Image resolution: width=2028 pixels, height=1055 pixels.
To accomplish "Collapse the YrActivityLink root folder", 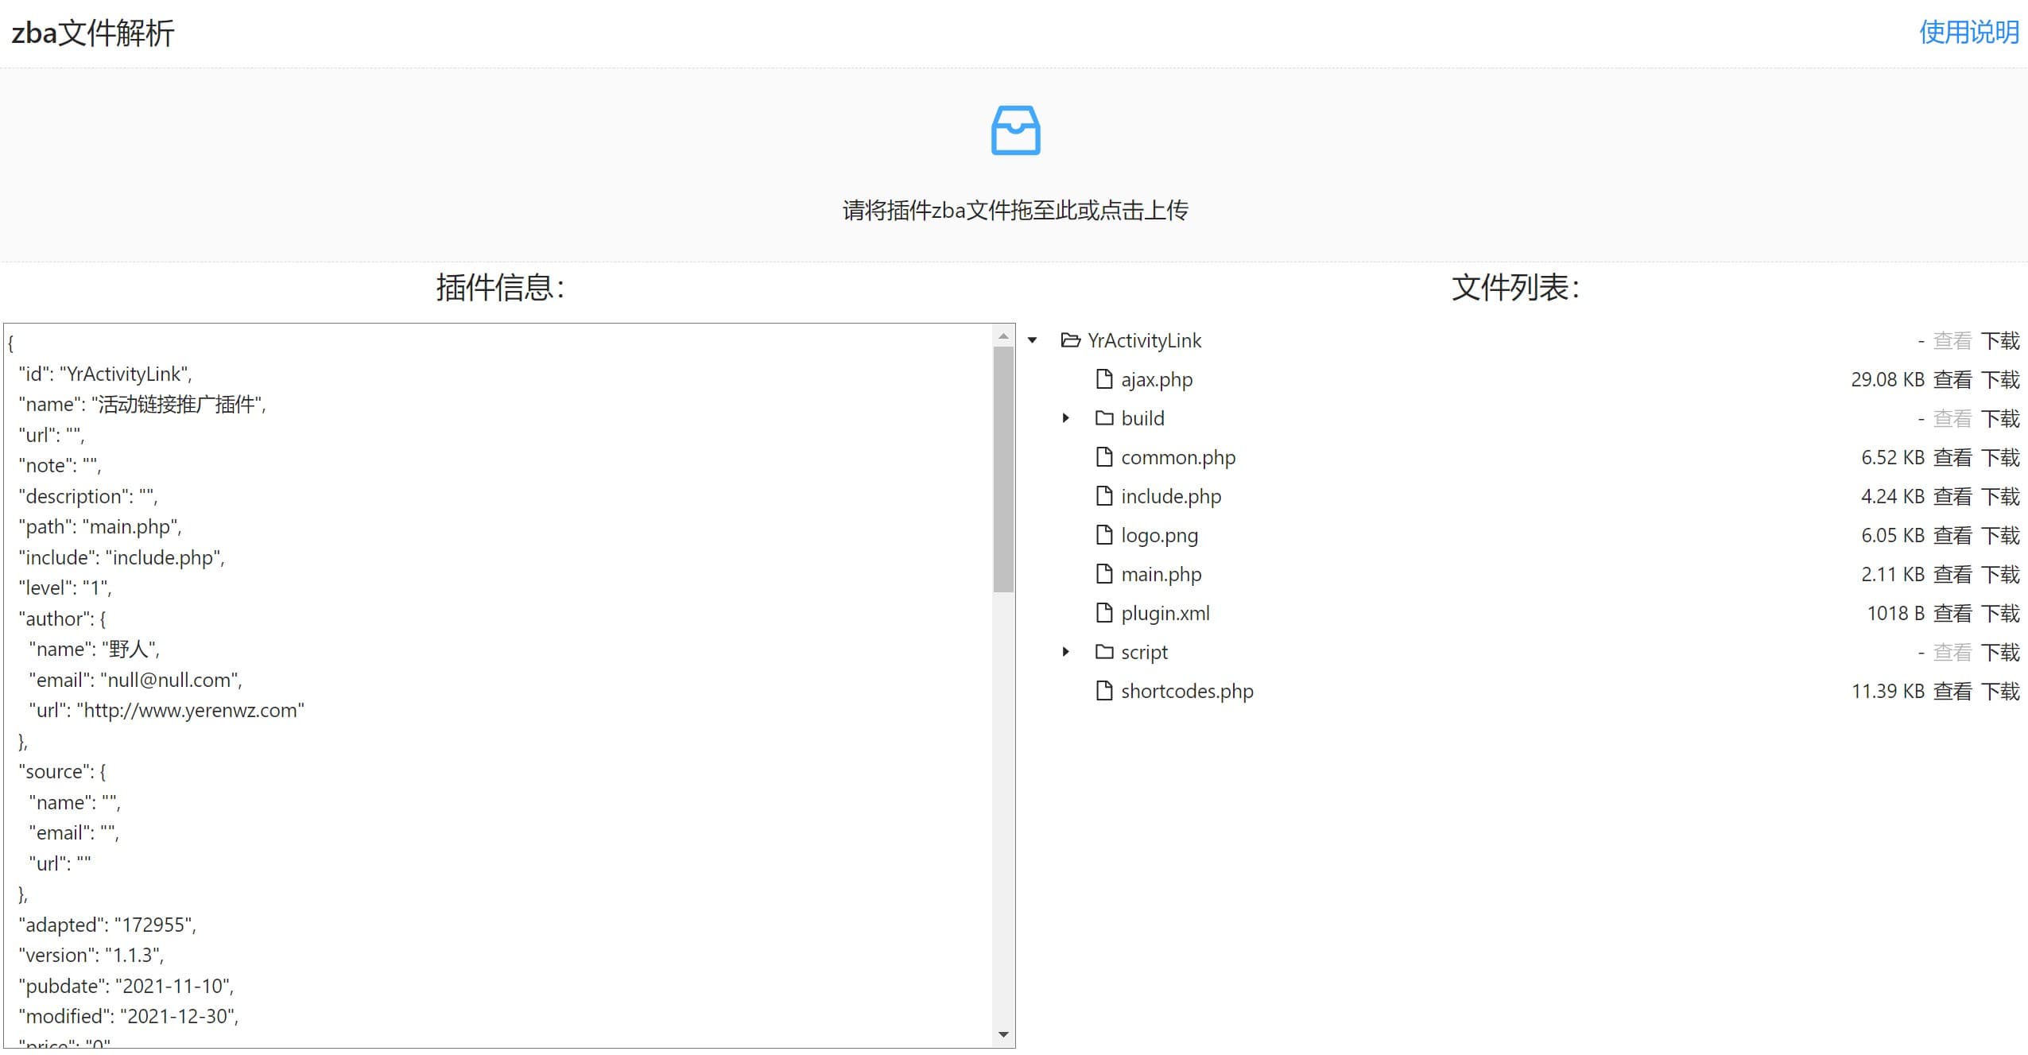I will [1033, 340].
